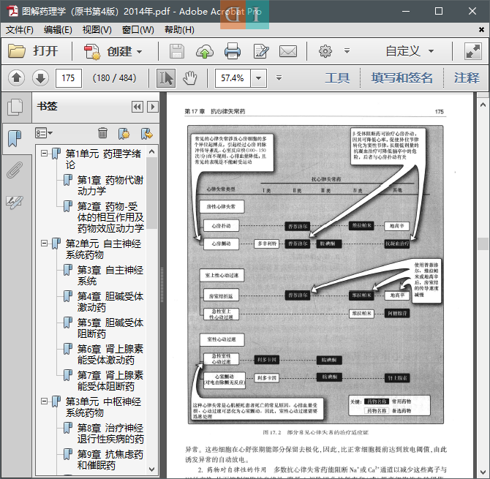
Task: Select bookmark 第1单元 药理学绪论
Action: (x=103, y=159)
